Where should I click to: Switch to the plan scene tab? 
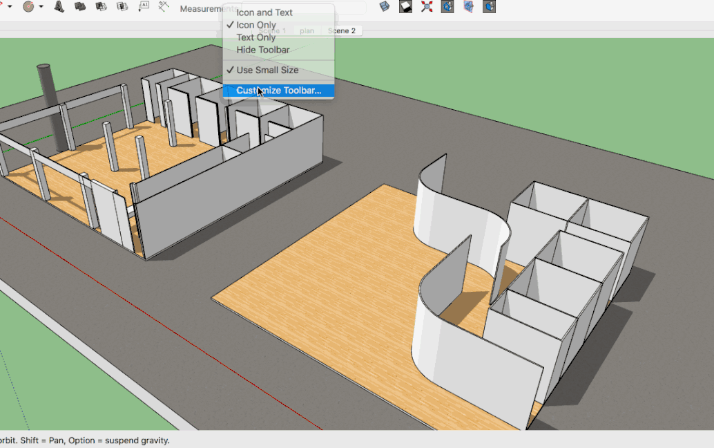(306, 30)
